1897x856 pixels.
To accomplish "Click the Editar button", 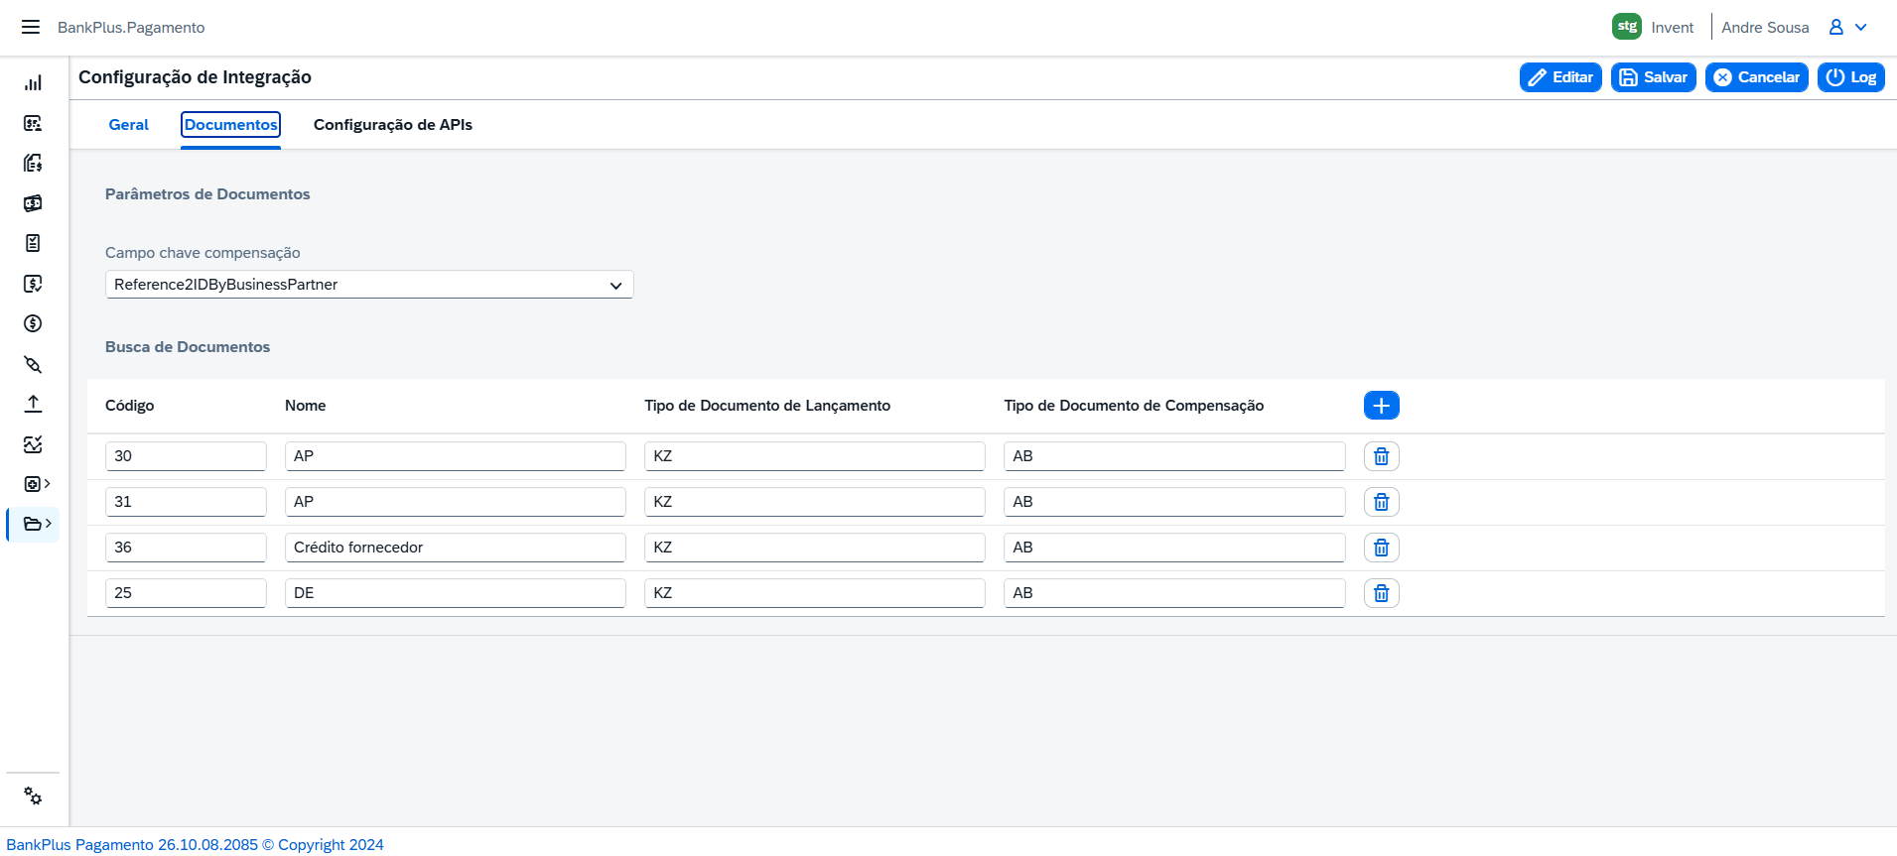I will 1560,77.
